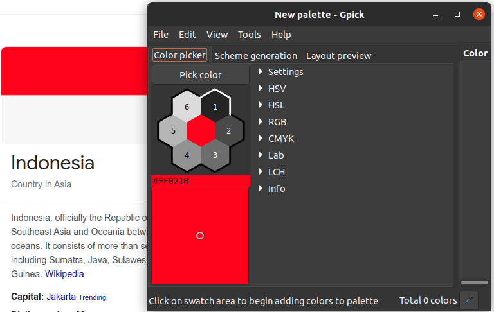Image resolution: width=494 pixels, height=312 pixels.
Task: Click the eyedropper icon in status bar
Action: (x=469, y=300)
